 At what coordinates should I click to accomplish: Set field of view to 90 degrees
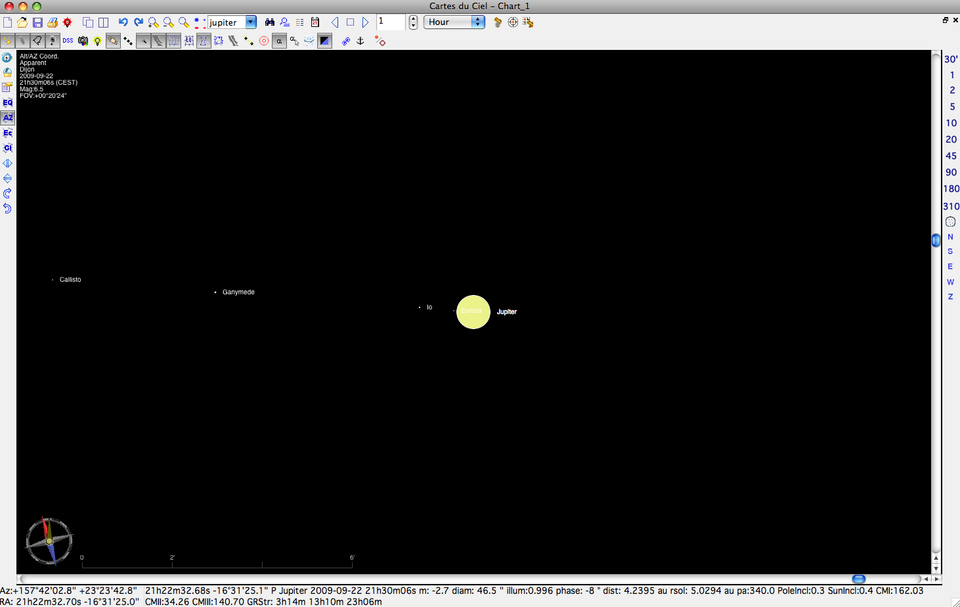[951, 172]
